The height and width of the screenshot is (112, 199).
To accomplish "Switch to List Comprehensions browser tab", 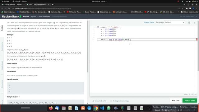I will 38,5.
